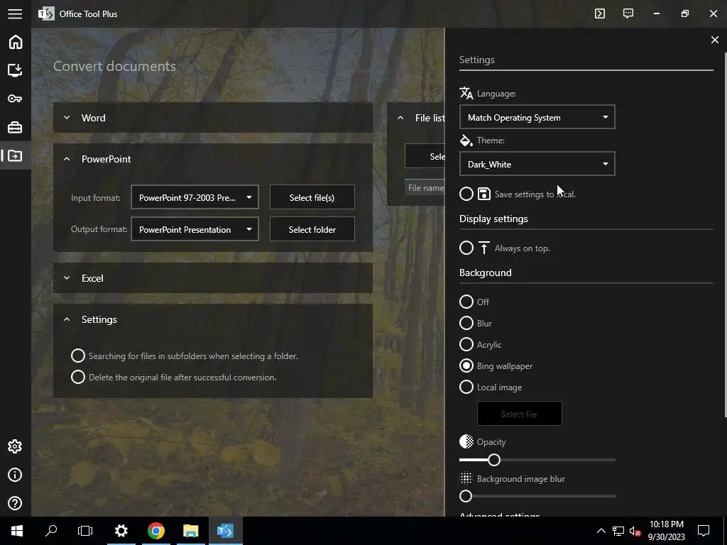This screenshot has width=727, height=545.
Task: Go to the Home page in sidebar
Action: (x=16, y=42)
